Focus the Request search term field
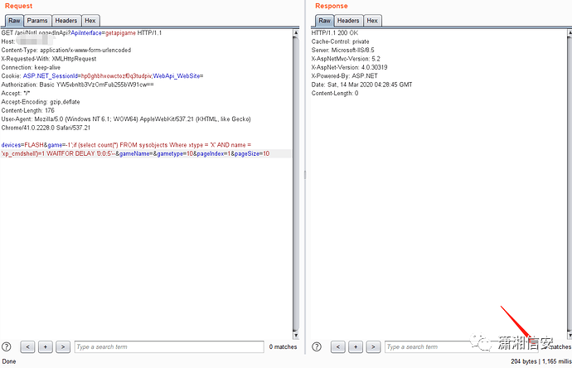Viewport: 572px width, 368px height. [x=169, y=346]
